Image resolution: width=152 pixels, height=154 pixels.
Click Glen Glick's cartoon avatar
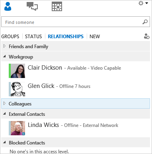(x=18, y=89)
